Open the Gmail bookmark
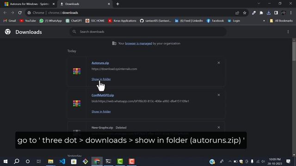 click(x=10, y=21)
